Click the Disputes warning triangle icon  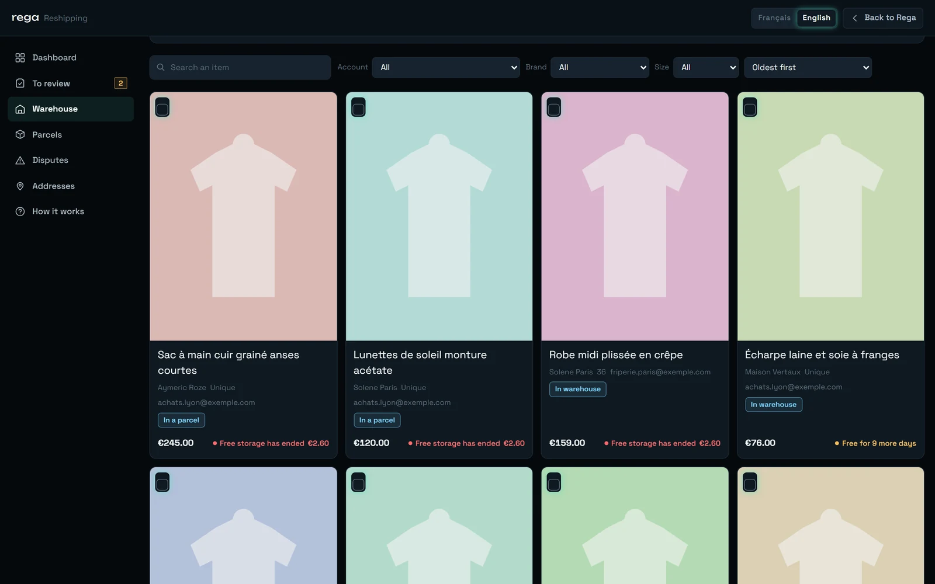20,161
